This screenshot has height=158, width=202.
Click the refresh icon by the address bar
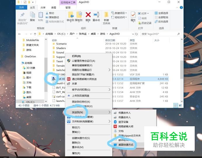click(x=136, y=34)
